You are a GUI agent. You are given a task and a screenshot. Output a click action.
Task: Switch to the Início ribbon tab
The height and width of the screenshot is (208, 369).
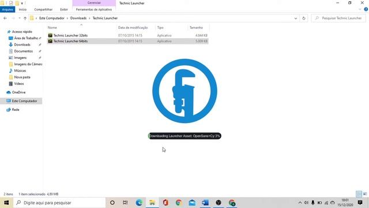22,9
